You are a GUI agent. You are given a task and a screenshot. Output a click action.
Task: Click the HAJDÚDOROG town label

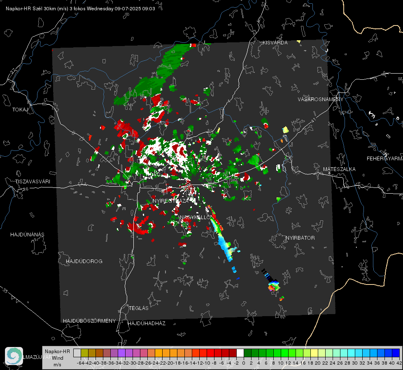(x=84, y=261)
